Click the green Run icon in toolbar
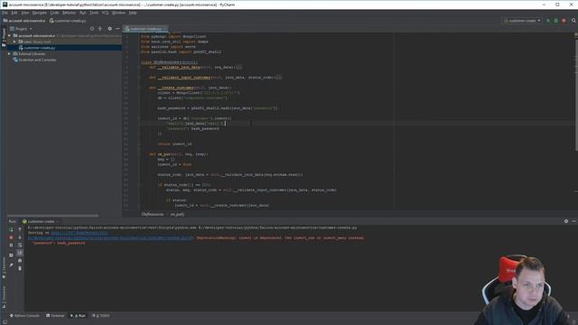Image resolution: width=578 pixels, height=325 pixels. [548, 21]
